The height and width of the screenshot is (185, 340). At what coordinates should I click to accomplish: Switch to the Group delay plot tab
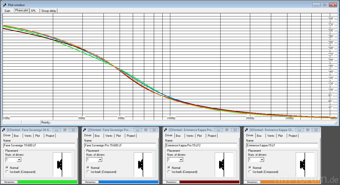pos(49,11)
